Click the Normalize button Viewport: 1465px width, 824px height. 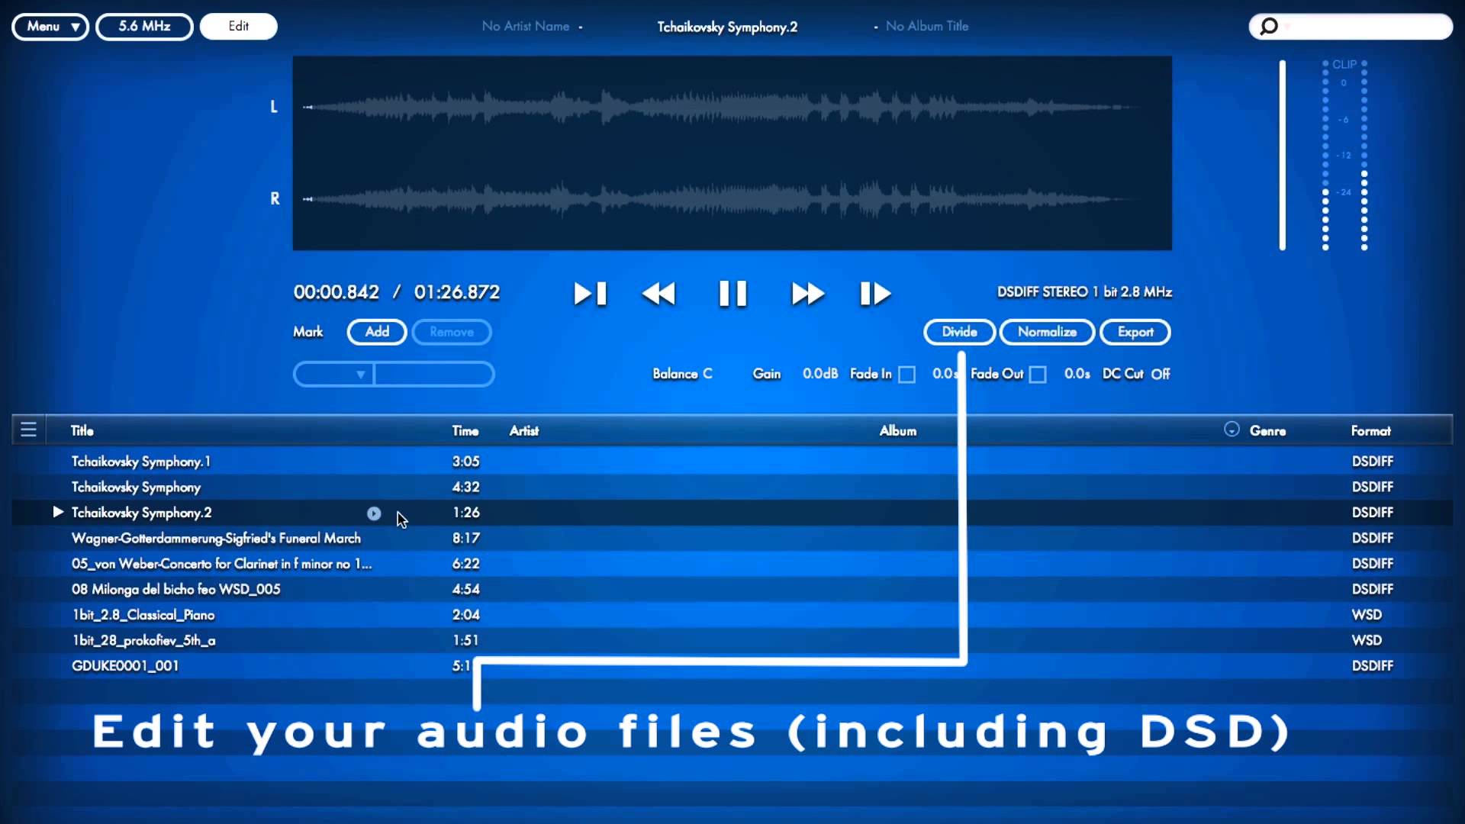(x=1047, y=332)
